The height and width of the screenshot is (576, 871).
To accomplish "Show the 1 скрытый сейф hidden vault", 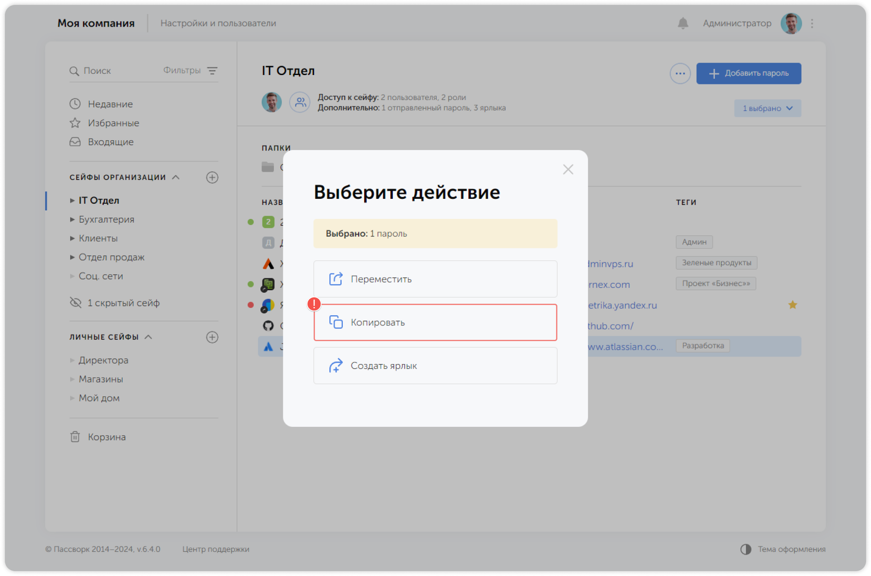I will click(123, 303).
